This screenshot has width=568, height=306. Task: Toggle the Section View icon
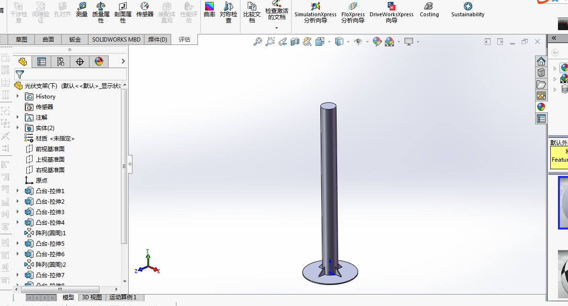coord(295,42)
